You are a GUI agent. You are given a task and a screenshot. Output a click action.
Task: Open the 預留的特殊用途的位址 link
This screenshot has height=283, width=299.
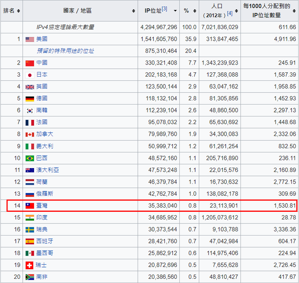pos(66,51)
